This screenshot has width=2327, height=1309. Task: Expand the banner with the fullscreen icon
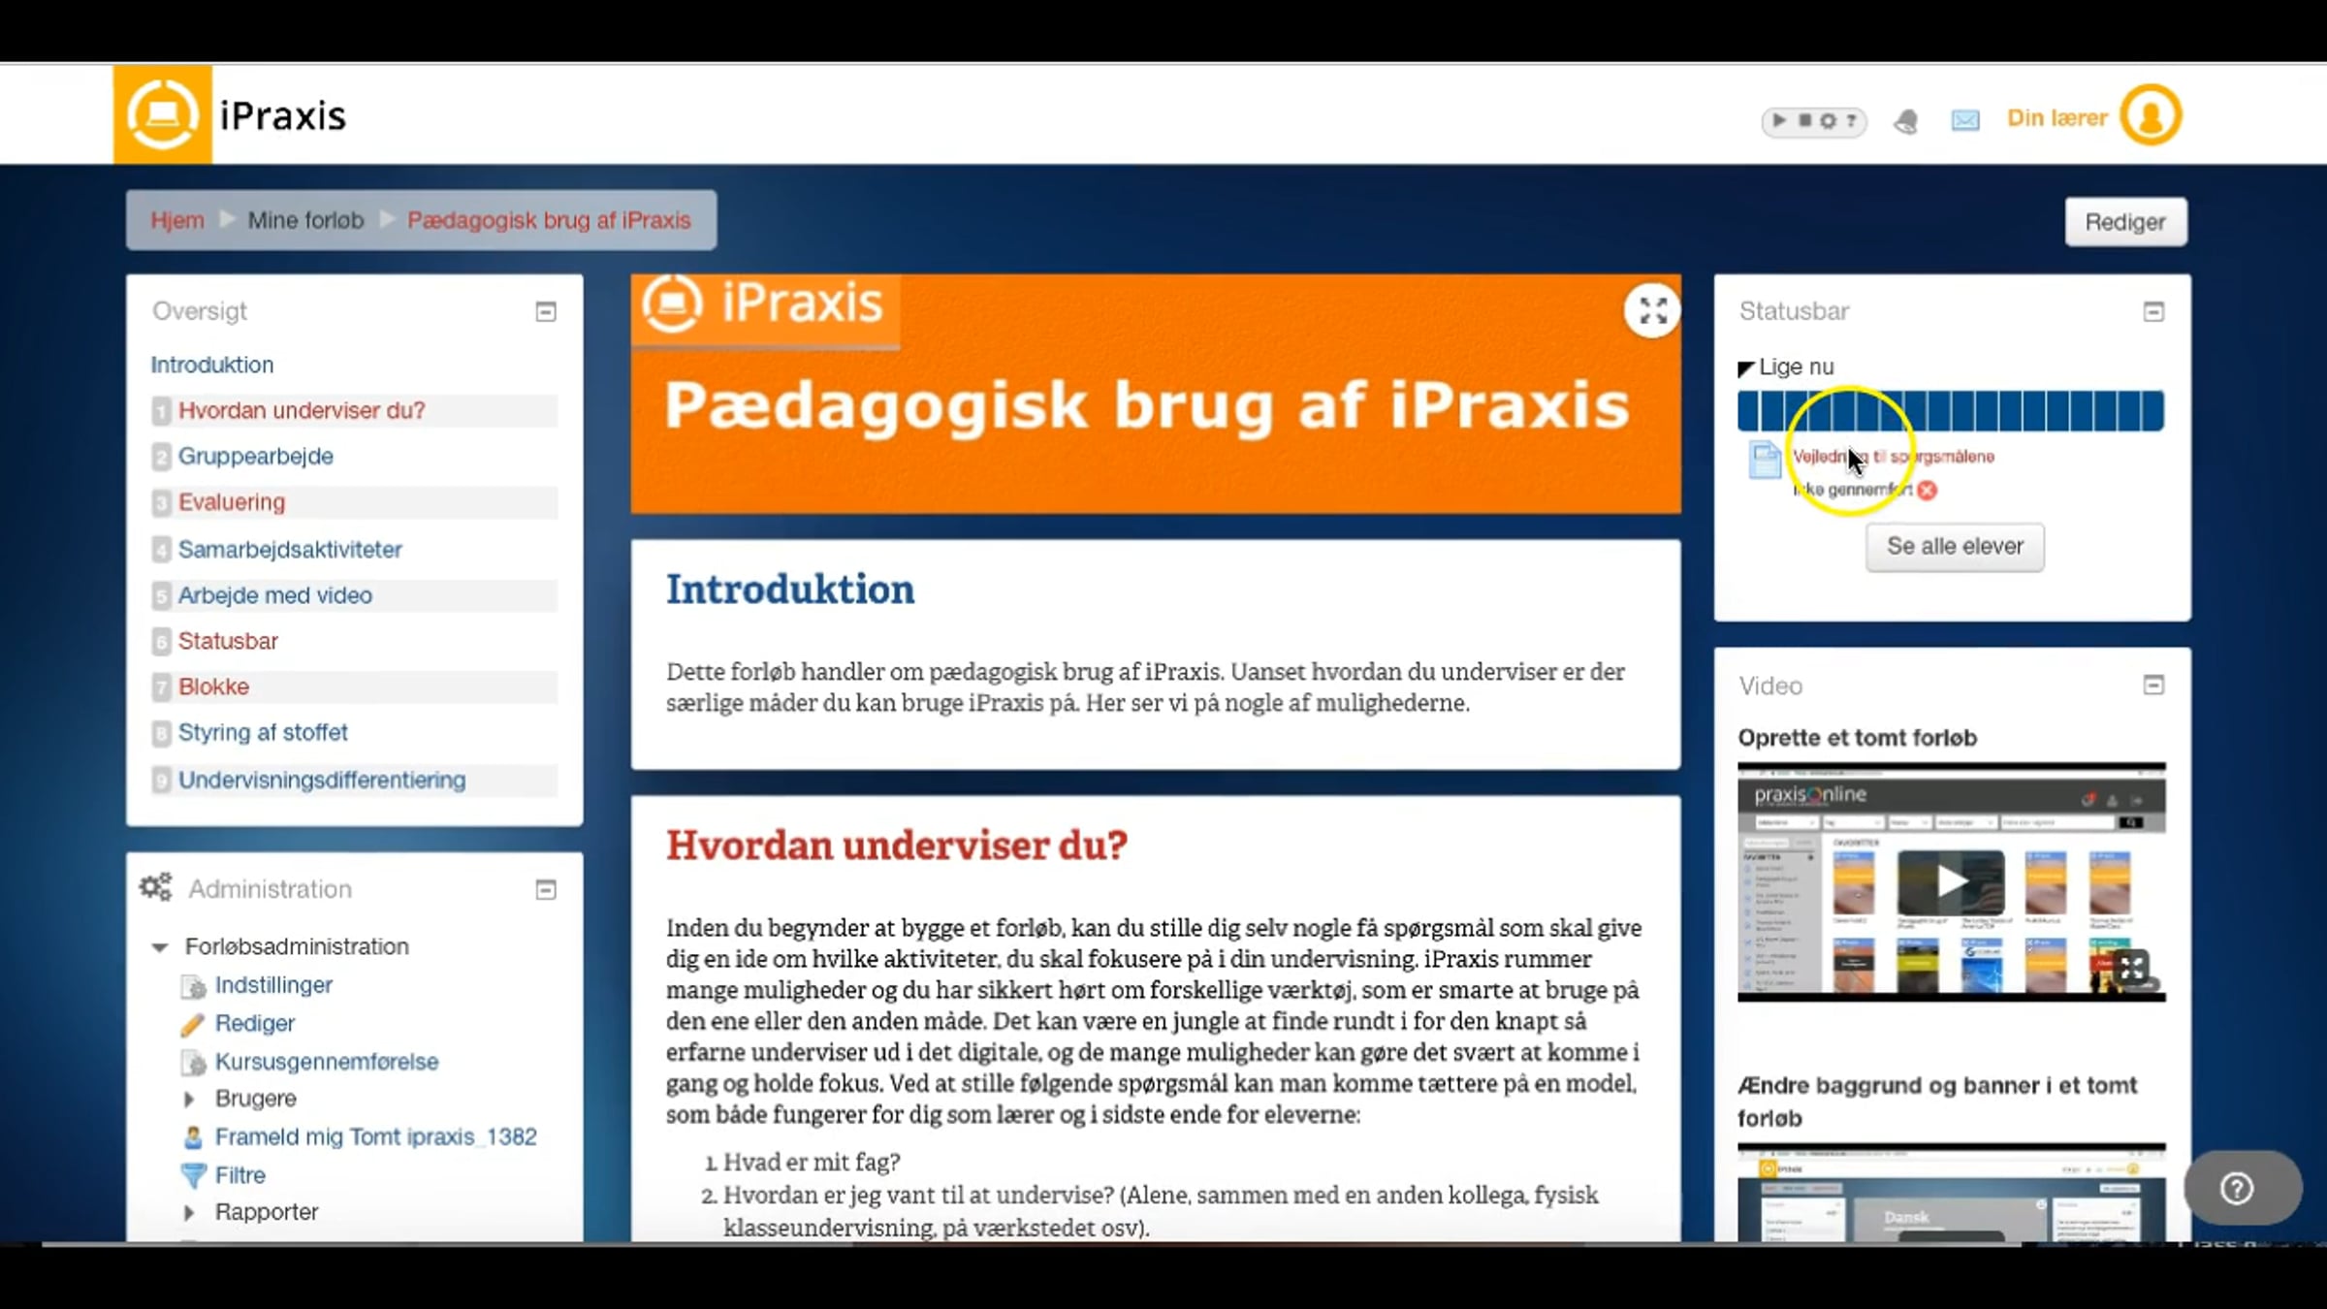(1652, 310)
